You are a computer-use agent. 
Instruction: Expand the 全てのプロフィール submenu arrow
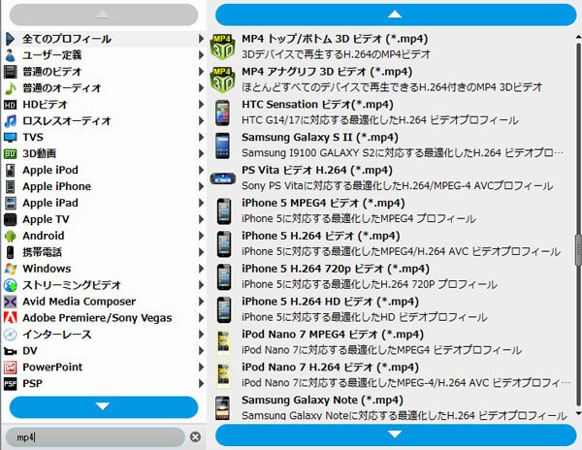coord(201,39)
